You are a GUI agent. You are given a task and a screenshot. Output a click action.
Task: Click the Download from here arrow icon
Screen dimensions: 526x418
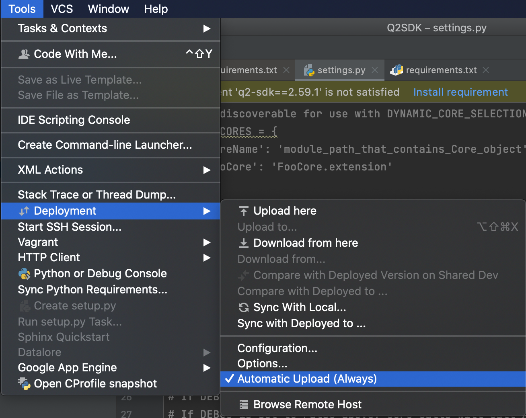(x=243, y=243)
